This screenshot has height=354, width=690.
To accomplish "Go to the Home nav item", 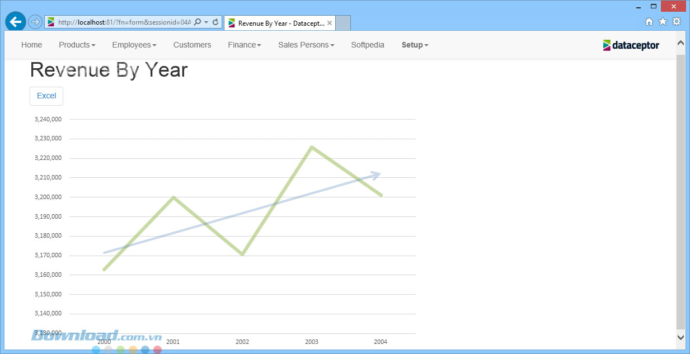I will click(x=31, y=45).
